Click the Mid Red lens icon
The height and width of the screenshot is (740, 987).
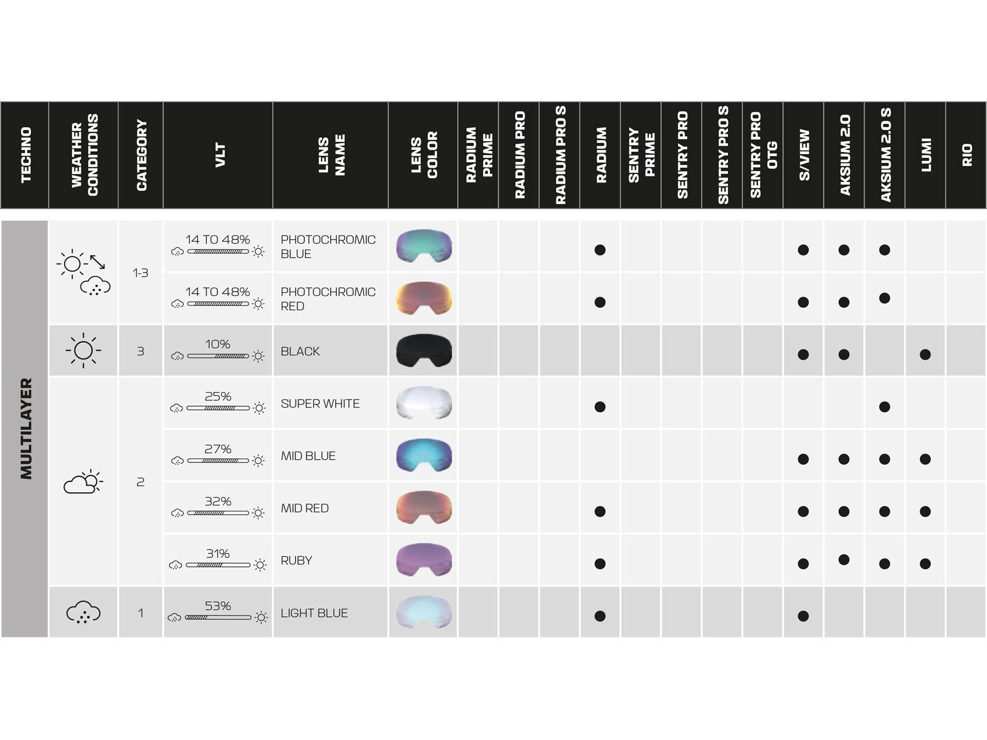click(x=423, y=508)
